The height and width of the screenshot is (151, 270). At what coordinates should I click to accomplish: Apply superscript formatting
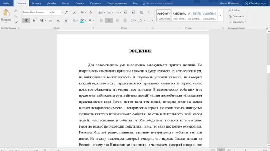[66, 21]
